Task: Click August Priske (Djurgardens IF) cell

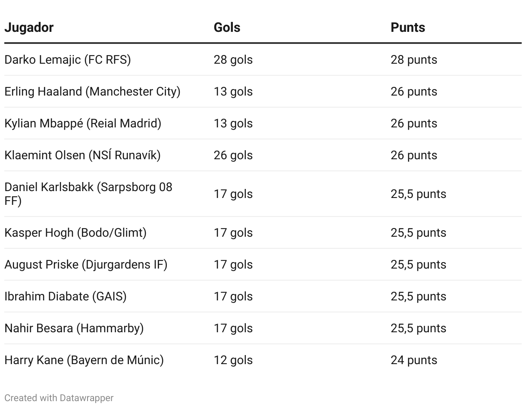Action: (x=86, y=265)
